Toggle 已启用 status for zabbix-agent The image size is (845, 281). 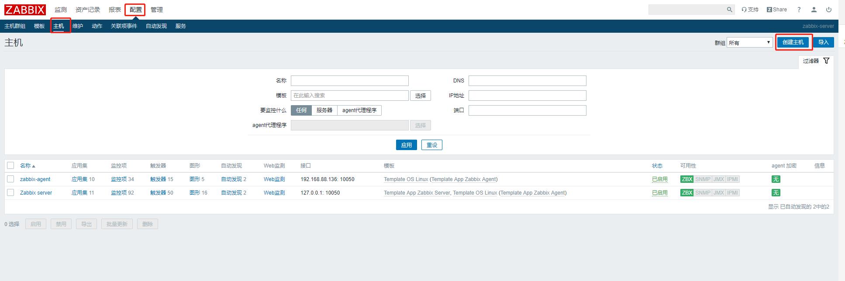coord(659,179)
